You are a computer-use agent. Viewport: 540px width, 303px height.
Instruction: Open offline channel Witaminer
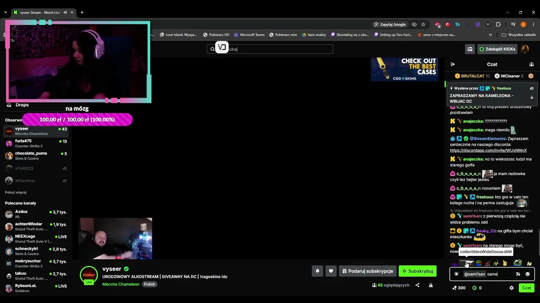pyautogui.click(x=36, y=181)
